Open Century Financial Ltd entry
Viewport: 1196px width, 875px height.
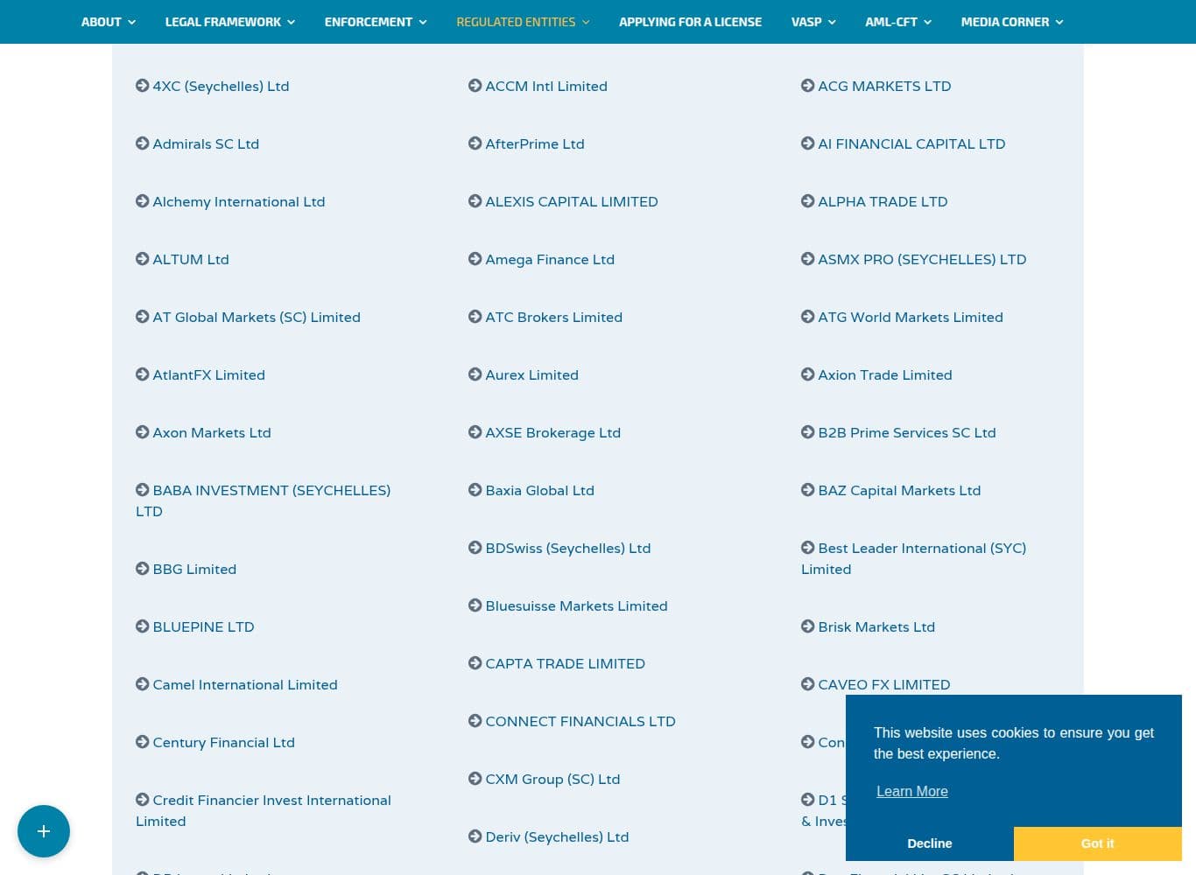click(x=223, y=742)
